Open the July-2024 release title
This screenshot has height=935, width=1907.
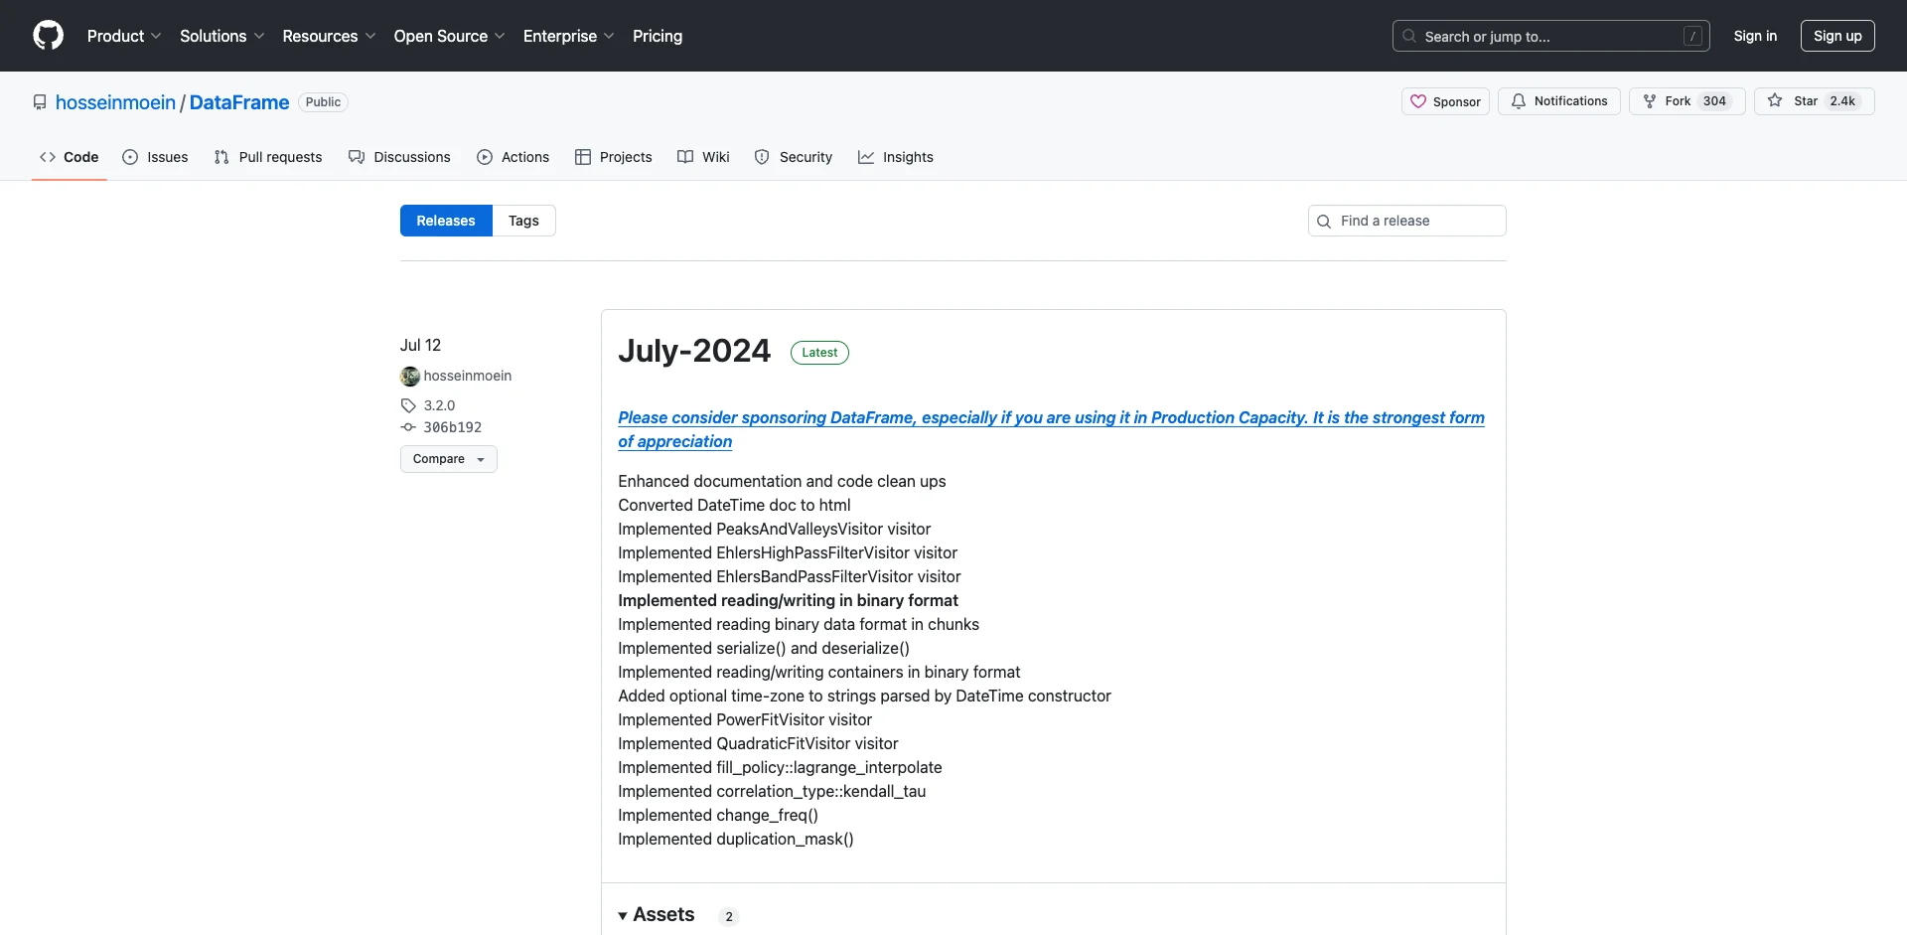694,351
